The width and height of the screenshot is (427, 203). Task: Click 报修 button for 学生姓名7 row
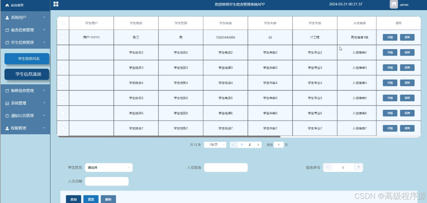pyautogui.click(x=407, y=128)
